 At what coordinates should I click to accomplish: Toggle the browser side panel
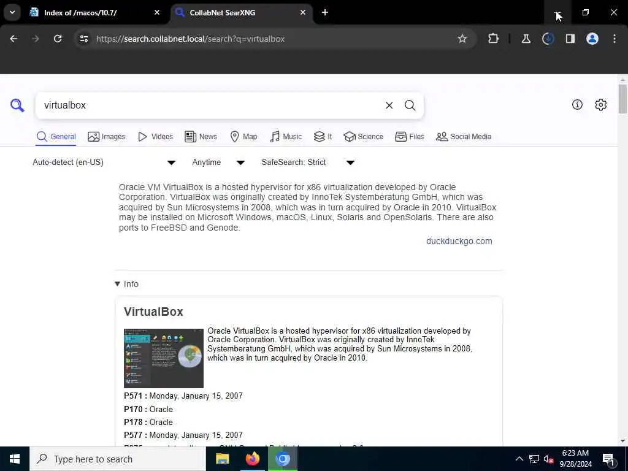(x=570, y=39)
